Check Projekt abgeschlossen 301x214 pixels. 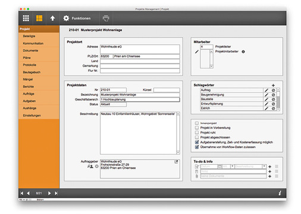[x=197, y=137]
